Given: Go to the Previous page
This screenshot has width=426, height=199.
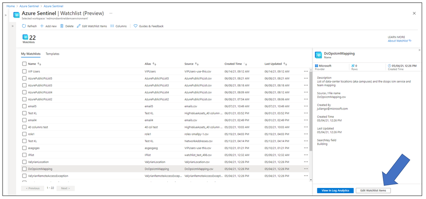Looking at the screenshot, I should [32, 188].
